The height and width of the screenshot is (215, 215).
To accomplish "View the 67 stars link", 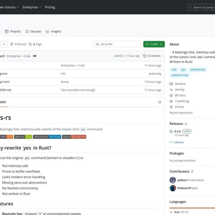I will [180, 96].
